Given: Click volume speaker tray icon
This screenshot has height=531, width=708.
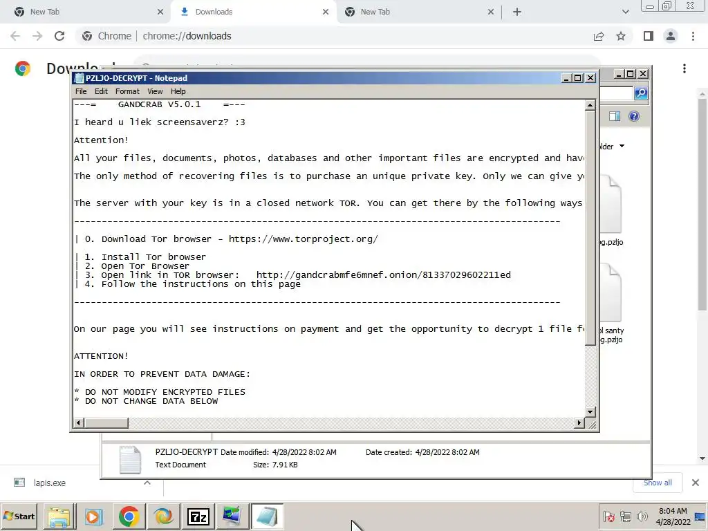Looking at the screenshot, I should 642,516.
